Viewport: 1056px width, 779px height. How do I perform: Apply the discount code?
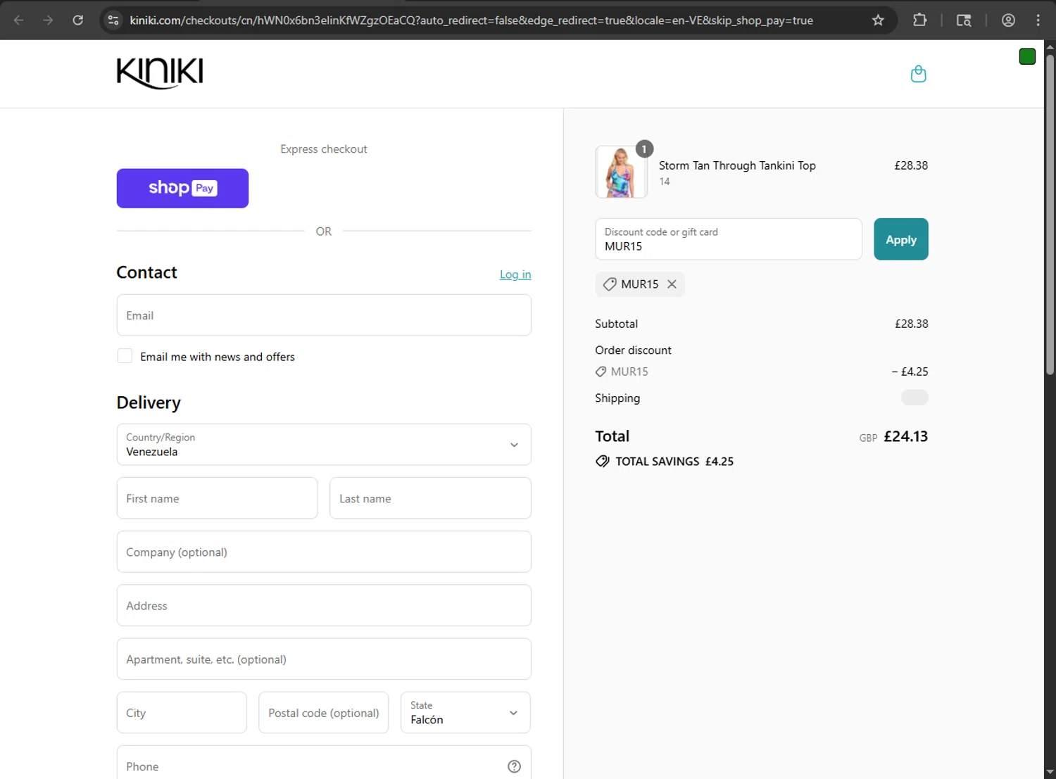point(901,239)
